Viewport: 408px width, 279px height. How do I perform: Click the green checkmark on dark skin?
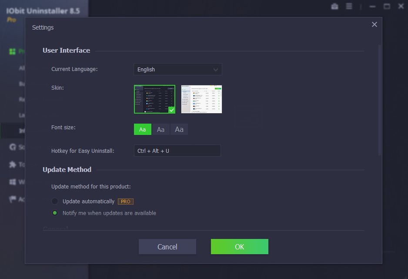(x=172, y=110)
